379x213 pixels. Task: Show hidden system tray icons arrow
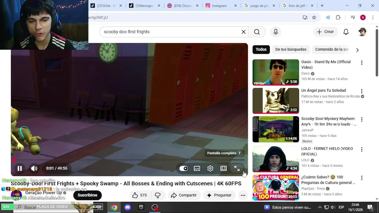click(x=320, y=207)
